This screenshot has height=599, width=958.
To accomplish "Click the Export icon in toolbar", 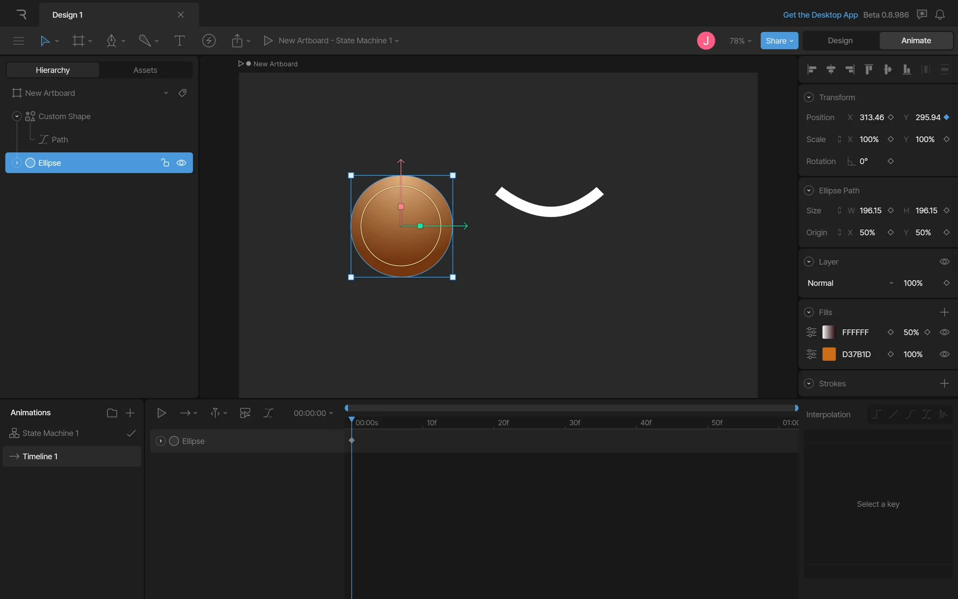I will (237, 40).
